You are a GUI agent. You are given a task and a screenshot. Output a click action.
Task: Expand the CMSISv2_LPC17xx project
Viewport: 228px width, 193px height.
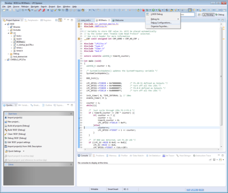point(5,60)
